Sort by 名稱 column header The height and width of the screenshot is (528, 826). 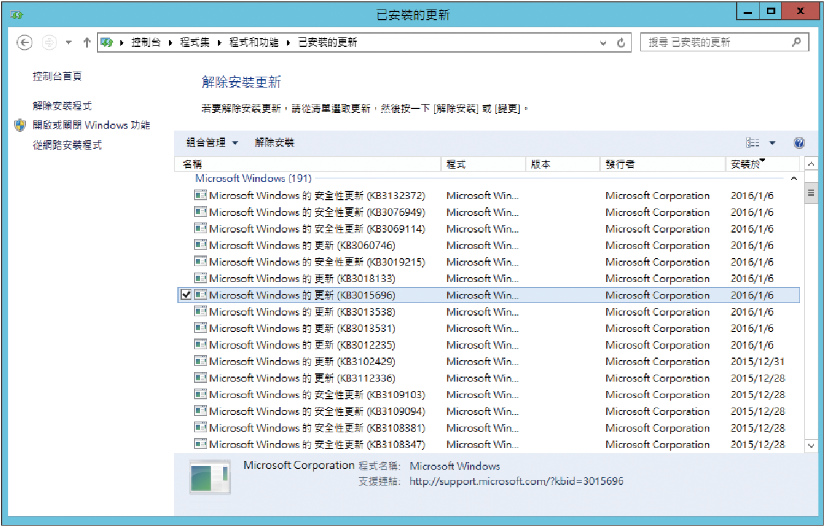pos(308,164)
